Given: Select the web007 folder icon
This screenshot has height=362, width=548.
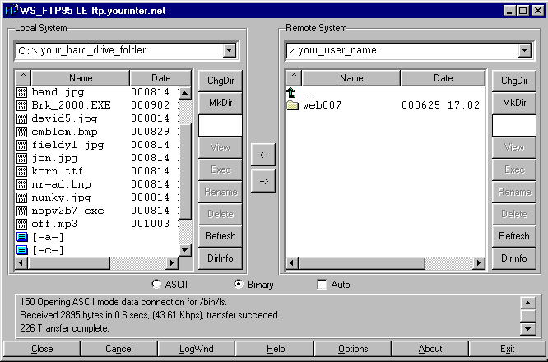Looking at the screenshot, I should coord(293,105).
